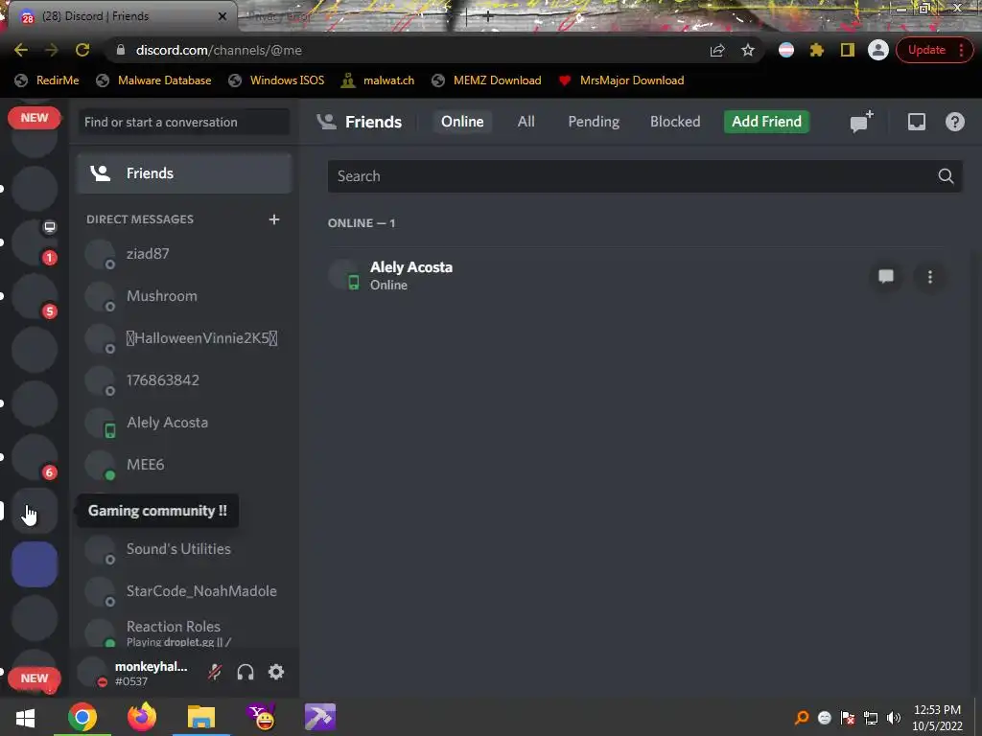The width and height of the screenshot is (982, 736).
Task: Open the server with the 6 badge
Action: pyautogui.click(x=35, y=457)
